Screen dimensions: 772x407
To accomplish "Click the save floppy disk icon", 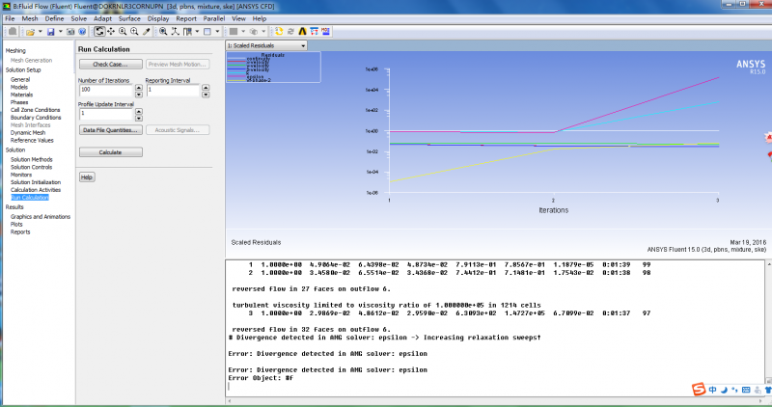I will (48, 31).
